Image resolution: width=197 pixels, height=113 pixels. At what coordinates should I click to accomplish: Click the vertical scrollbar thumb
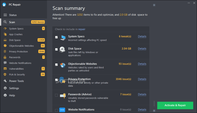tap(154, 104)
